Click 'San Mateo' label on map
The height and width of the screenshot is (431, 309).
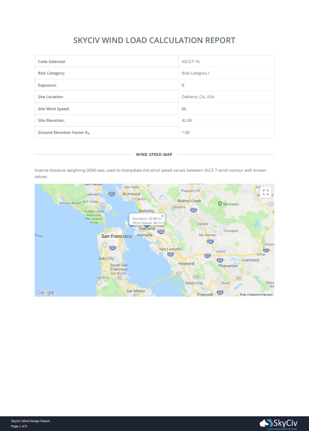(136, 291)
